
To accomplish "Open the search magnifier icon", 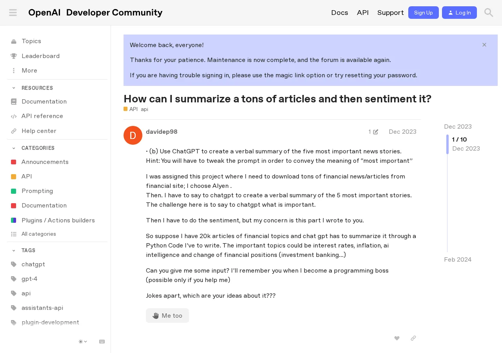I will 489,13.
